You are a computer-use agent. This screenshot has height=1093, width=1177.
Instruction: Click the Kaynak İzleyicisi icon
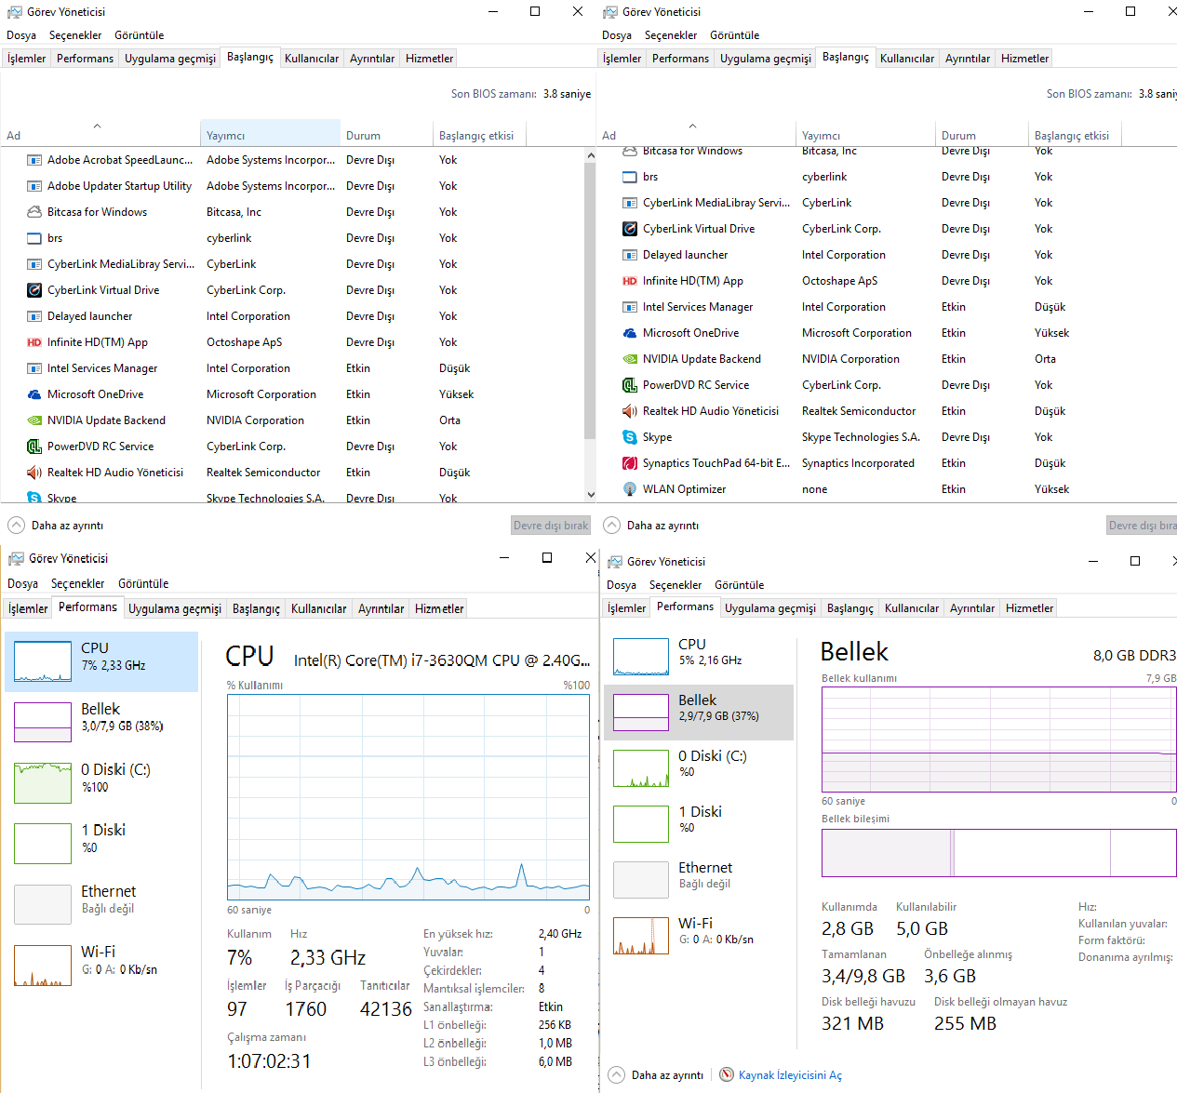click(x=727, y=1074)
